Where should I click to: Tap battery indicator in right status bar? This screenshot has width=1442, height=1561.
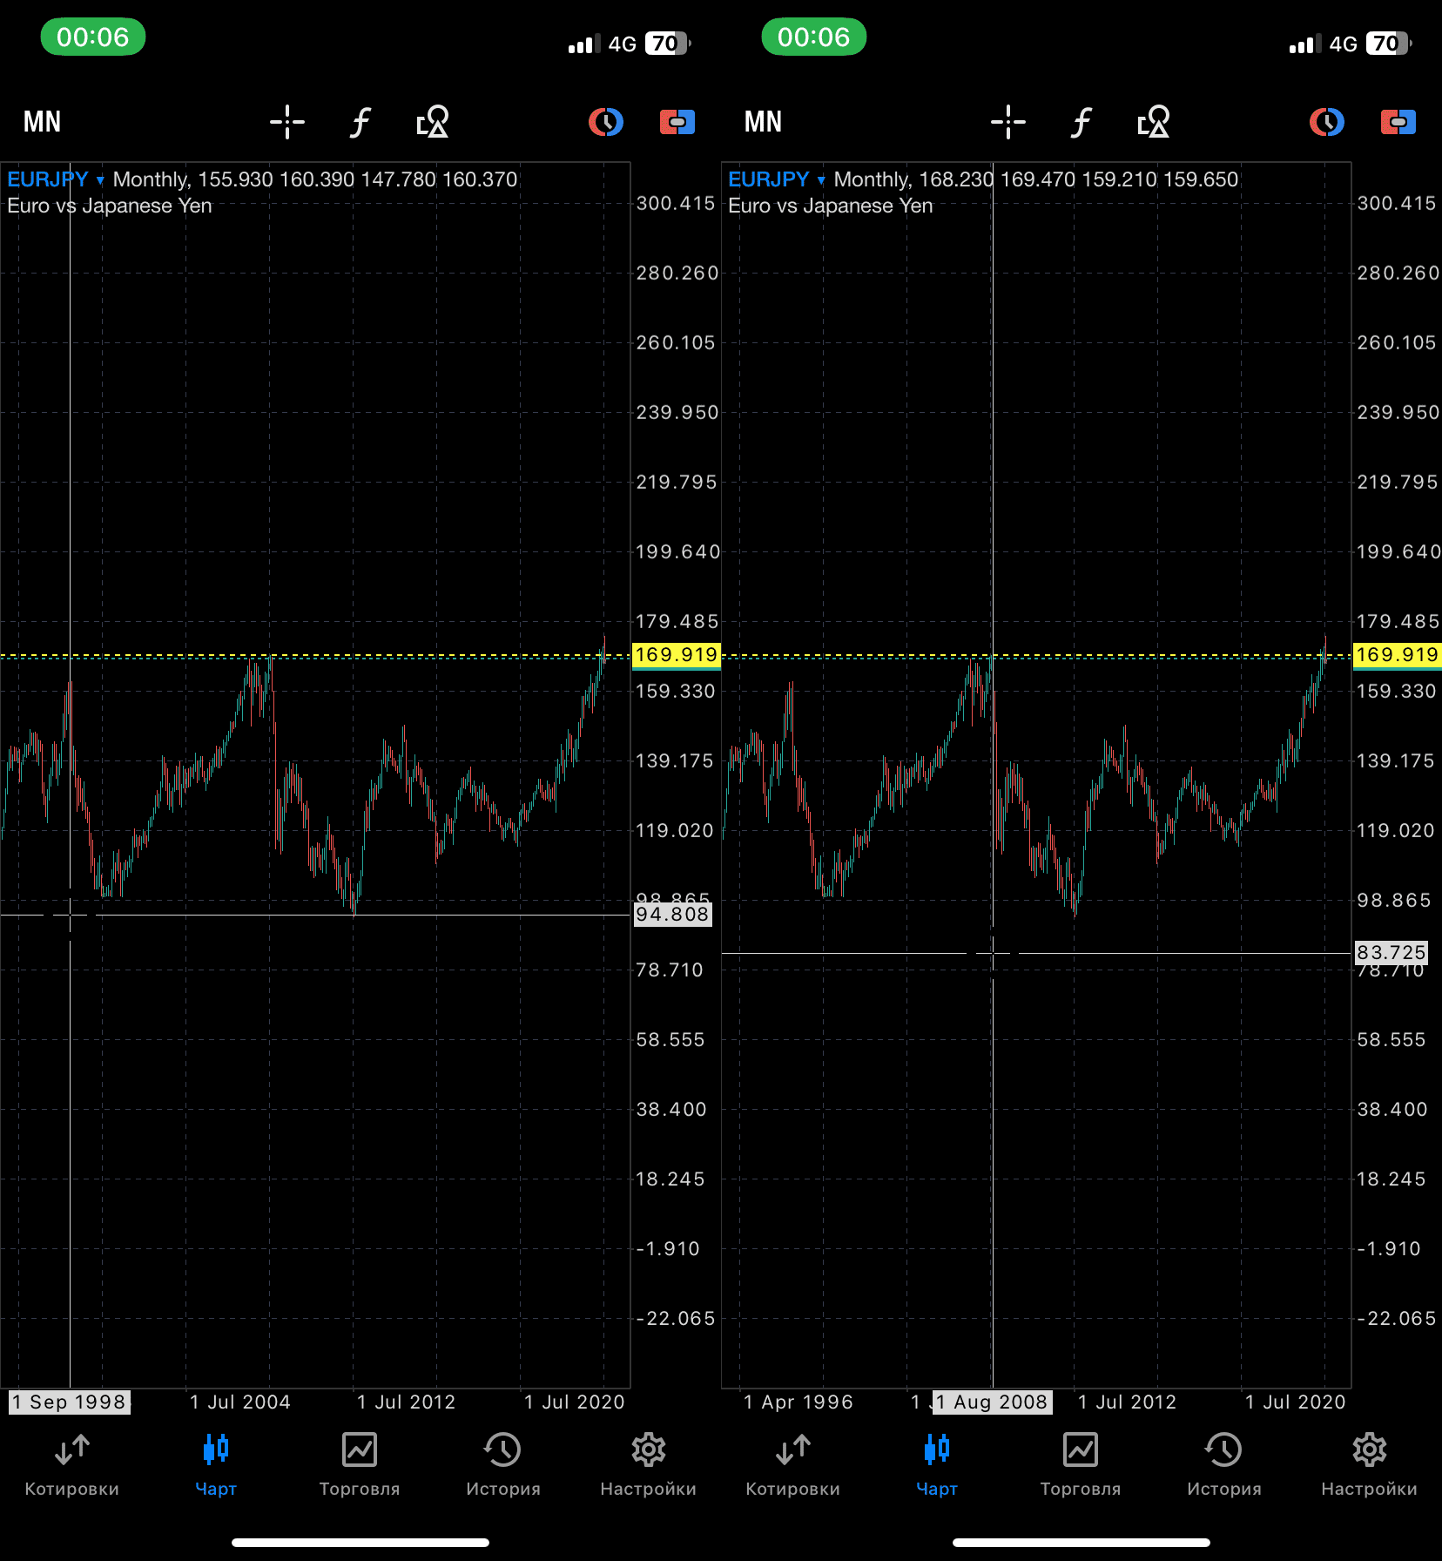point(1389,44)
